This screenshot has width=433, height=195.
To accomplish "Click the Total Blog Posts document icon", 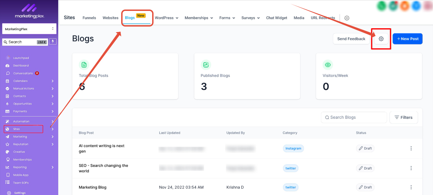I will (84, 65).
